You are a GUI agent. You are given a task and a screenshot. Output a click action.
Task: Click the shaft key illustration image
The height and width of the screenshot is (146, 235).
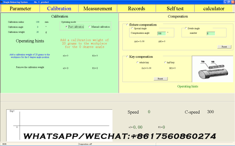[x=213, y=69]
